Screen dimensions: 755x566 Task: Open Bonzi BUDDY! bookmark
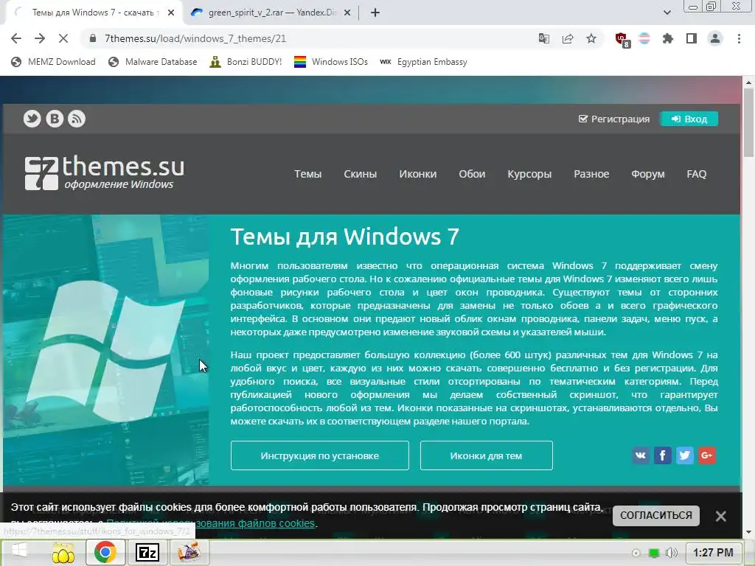pyautogui.click(x=246, y=62)
